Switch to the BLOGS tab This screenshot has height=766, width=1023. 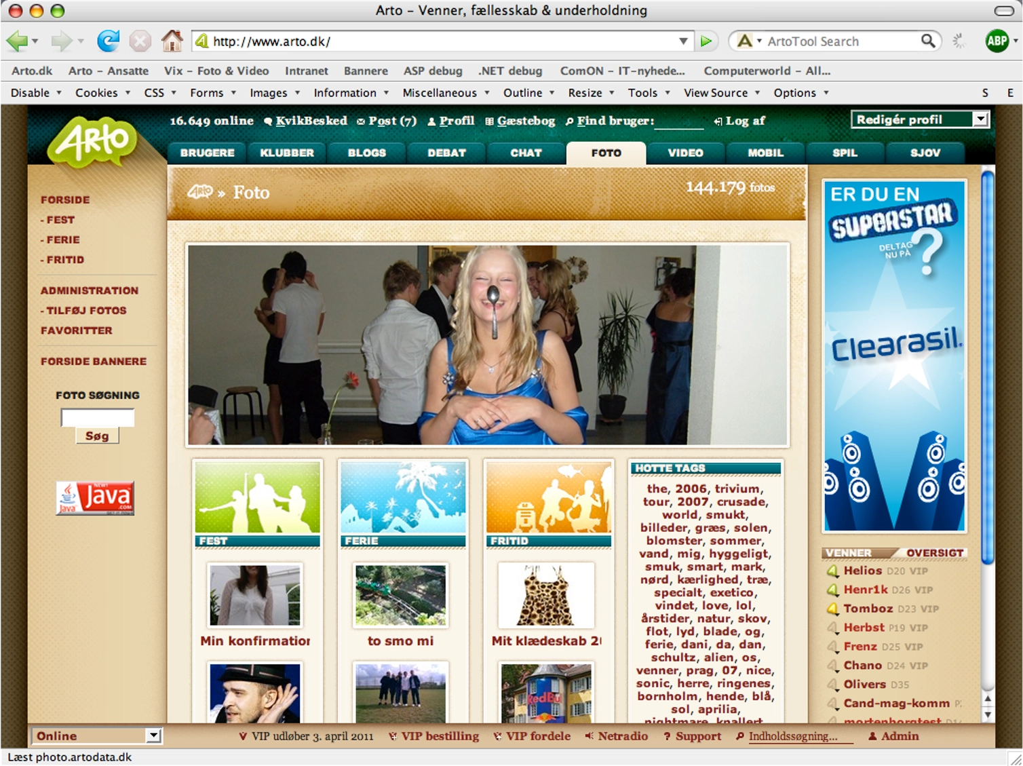click(366, 153)
